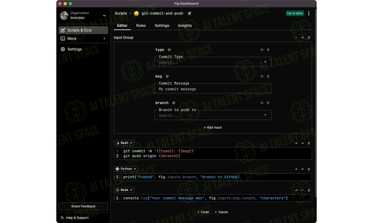Add a new Code block
The height and width of the screenshot is (223, 373).
coord(203,212)
